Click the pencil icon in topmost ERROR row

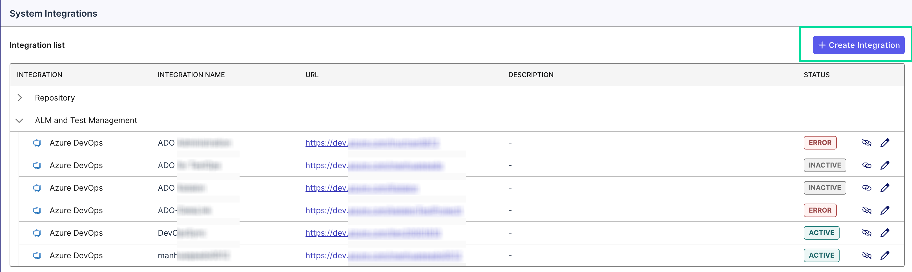tap(885, 142)
